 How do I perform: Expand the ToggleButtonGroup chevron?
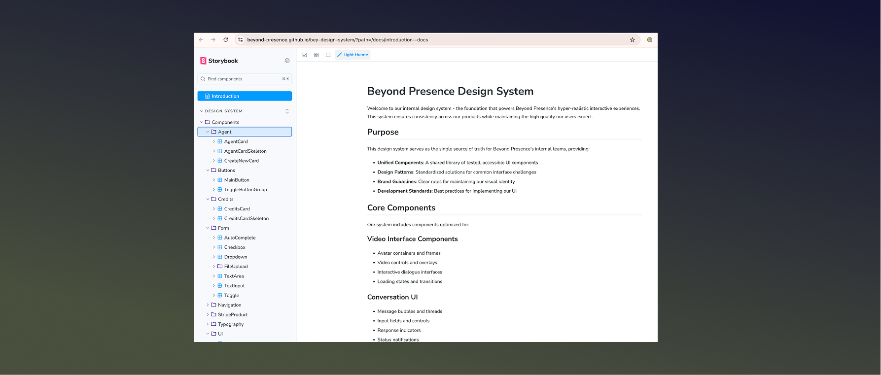214,190
